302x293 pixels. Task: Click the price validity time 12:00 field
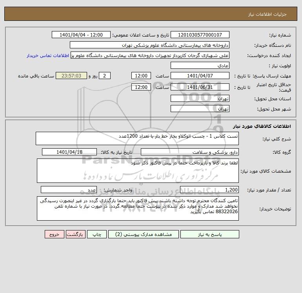coord(141,87)
